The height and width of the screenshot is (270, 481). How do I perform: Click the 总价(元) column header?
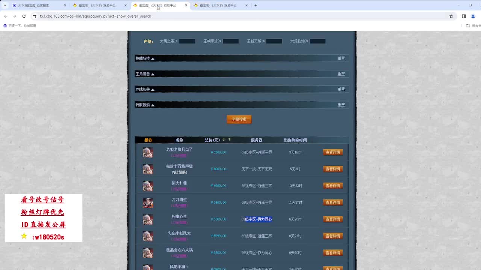tap(212, 140)
